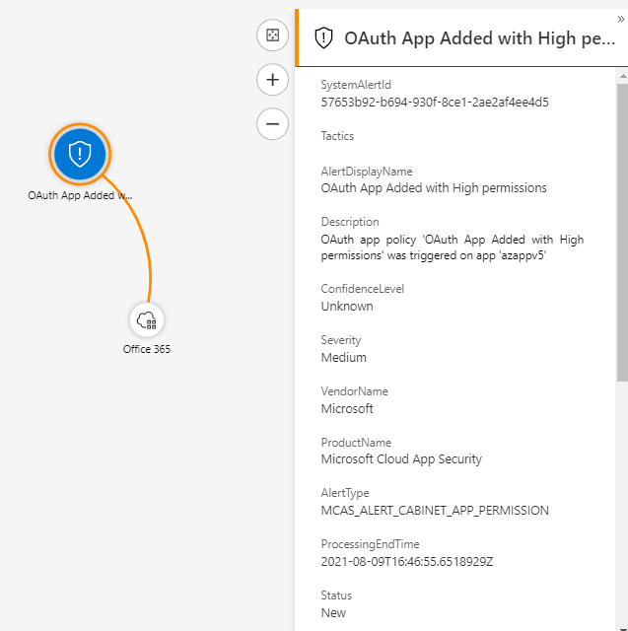The image size is (628, 631).
Task: Click the details panel vertical scrollbar thumb
Action: click(x=623, y=233)
